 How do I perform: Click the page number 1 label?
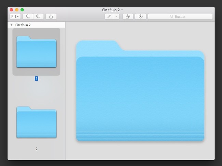point(37,79)
